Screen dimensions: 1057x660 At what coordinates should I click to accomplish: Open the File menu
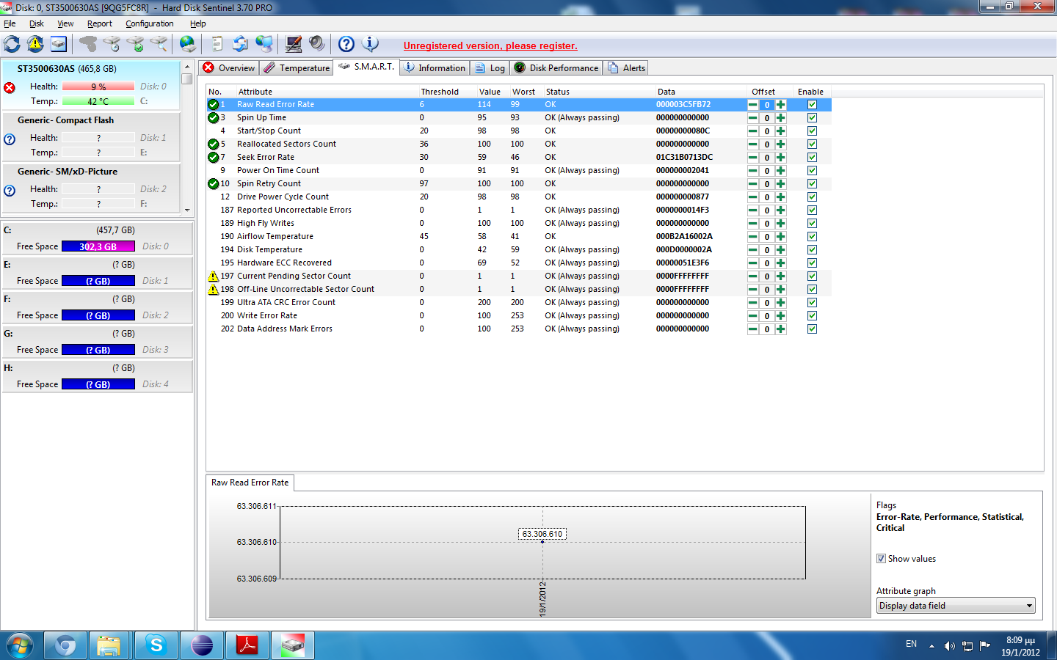(x=10, y=23)
